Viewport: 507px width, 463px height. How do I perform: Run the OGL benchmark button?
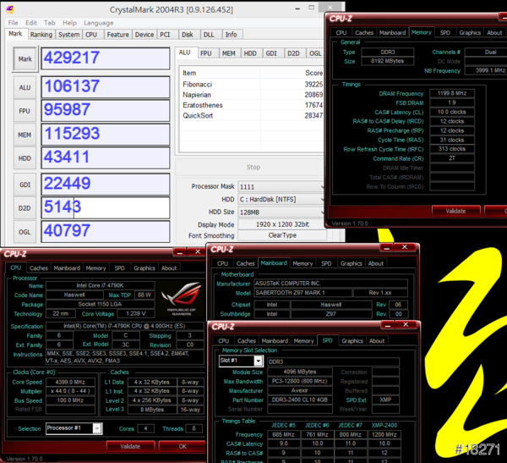tap(25, 232)
